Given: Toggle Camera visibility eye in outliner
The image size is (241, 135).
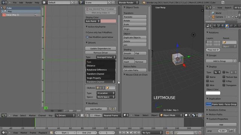Looking at the screenshot, I should (x=229, y=17).
